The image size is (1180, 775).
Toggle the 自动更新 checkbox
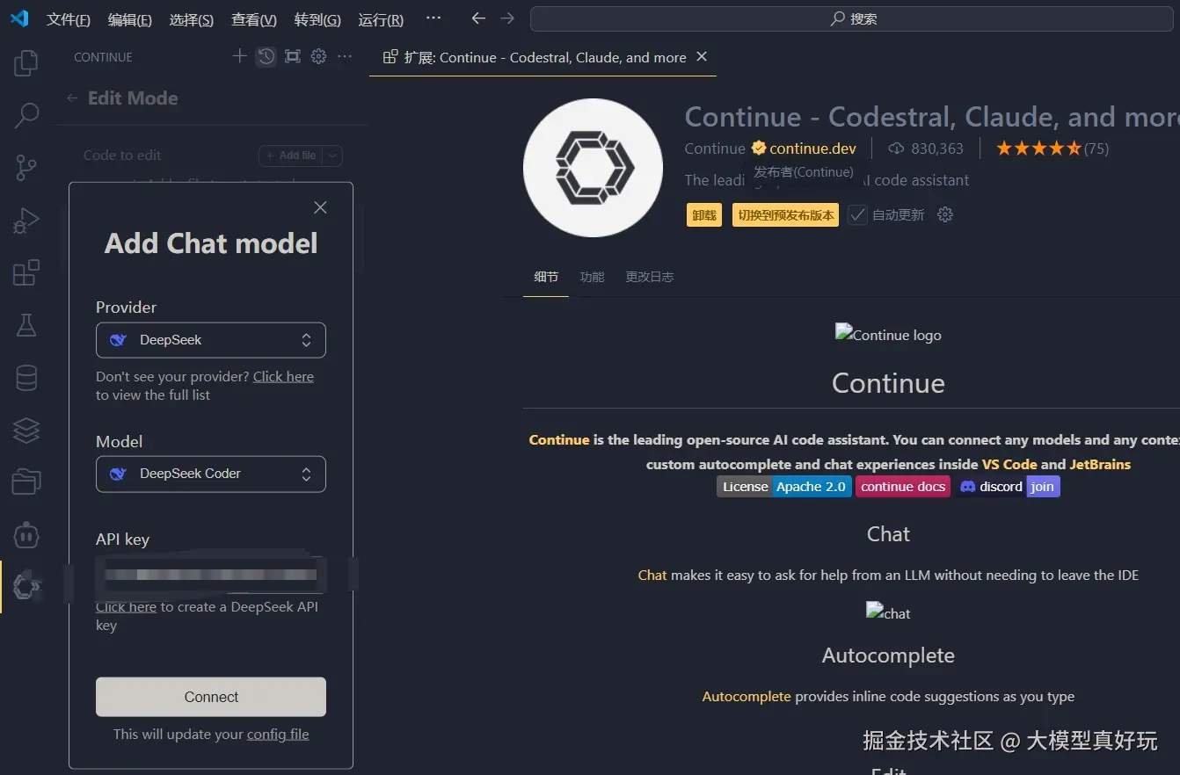[x=857, y=214]
